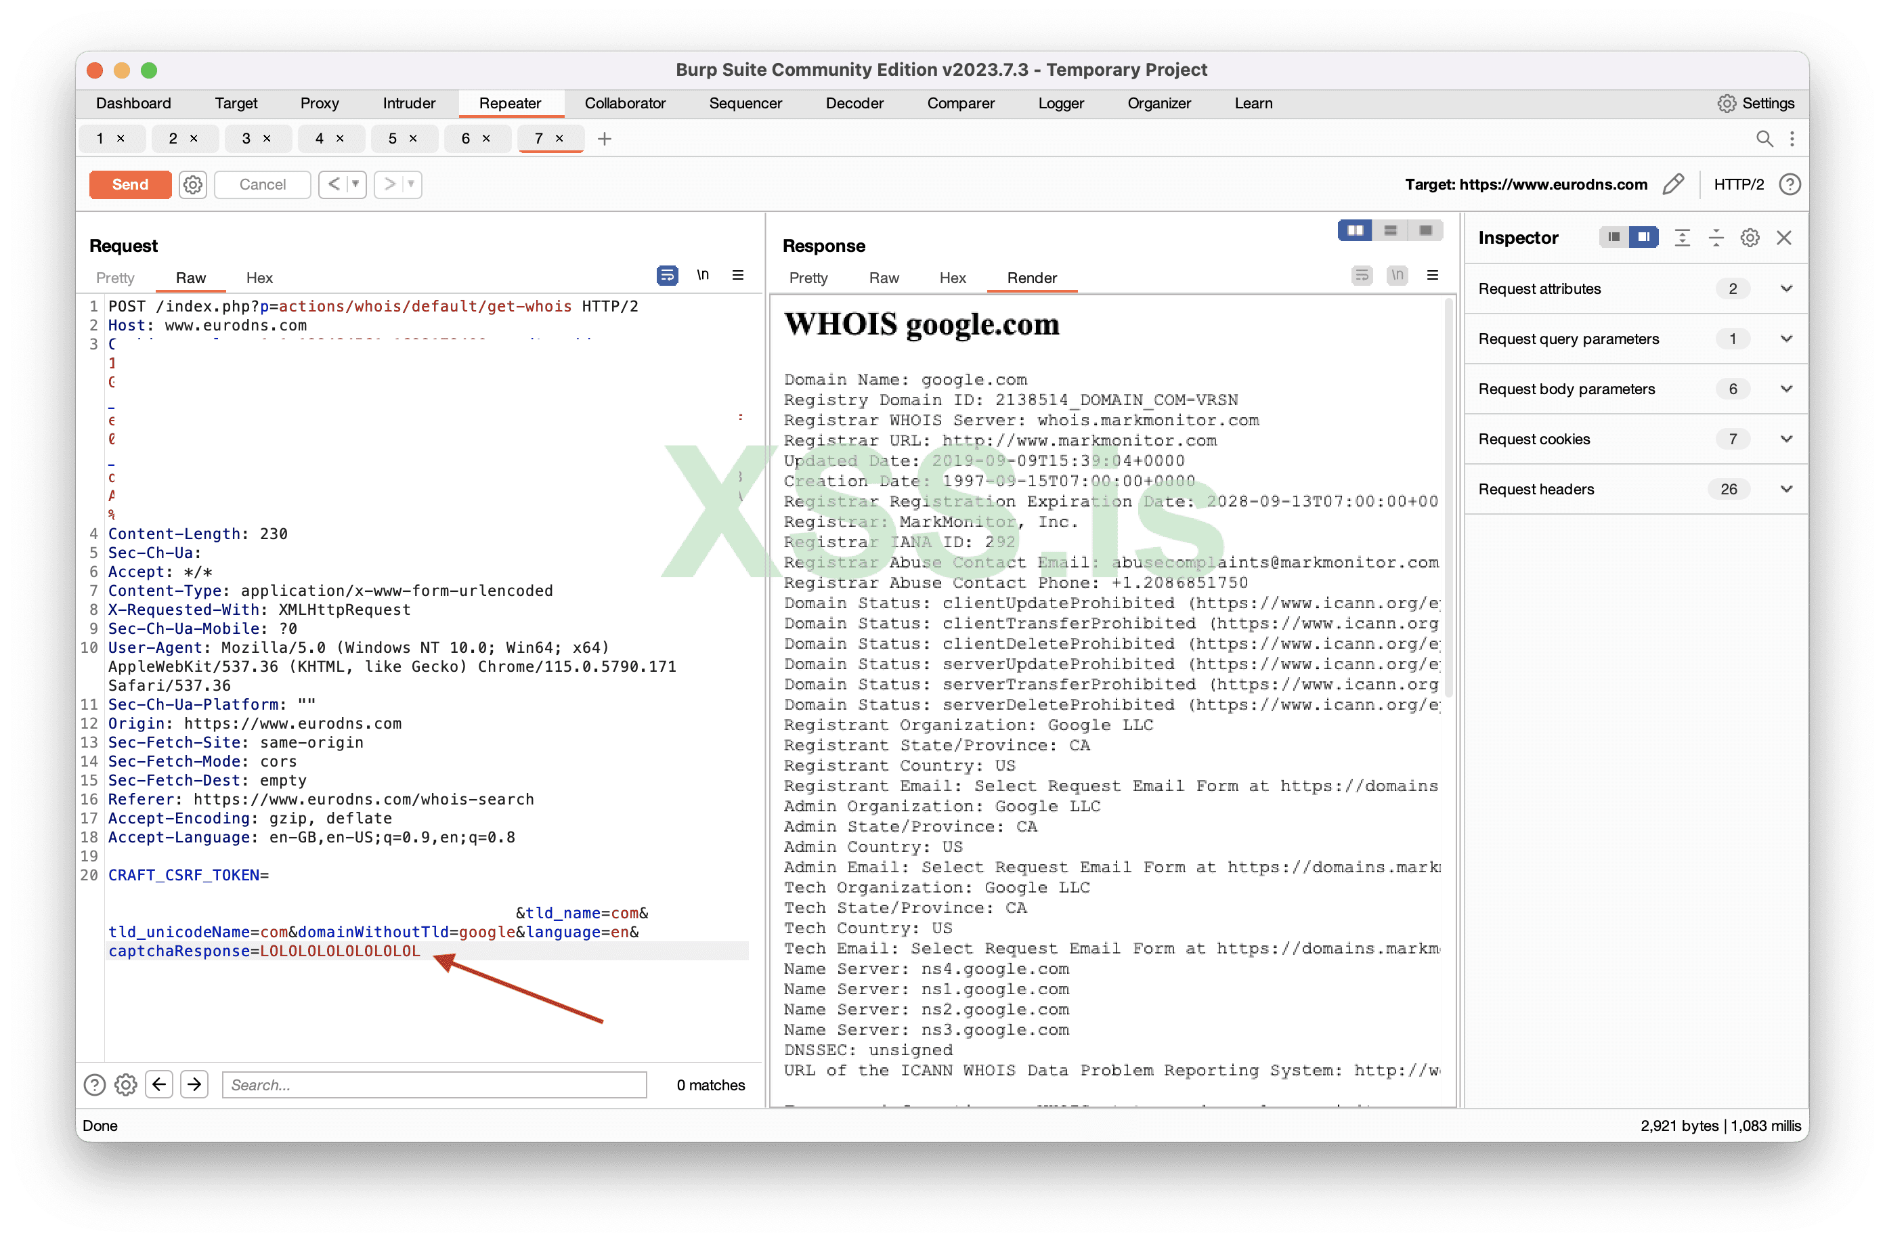Screen dimensions: 1885x1242
Task: Expand the Request cookies section
Action: click(1786, 439)
